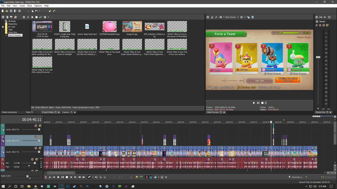Click Video Output FX icon in preview
This screenshot has width=337, height=189.
pos(216,17)
